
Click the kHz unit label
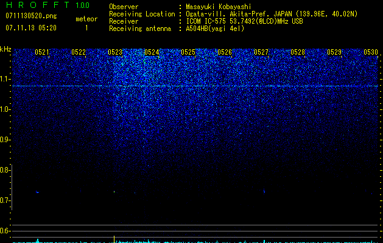tap(5, 49)
